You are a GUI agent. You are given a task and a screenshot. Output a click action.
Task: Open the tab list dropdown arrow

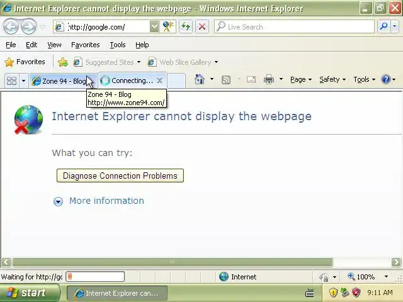pyautogui.click(x=23, y=81)
